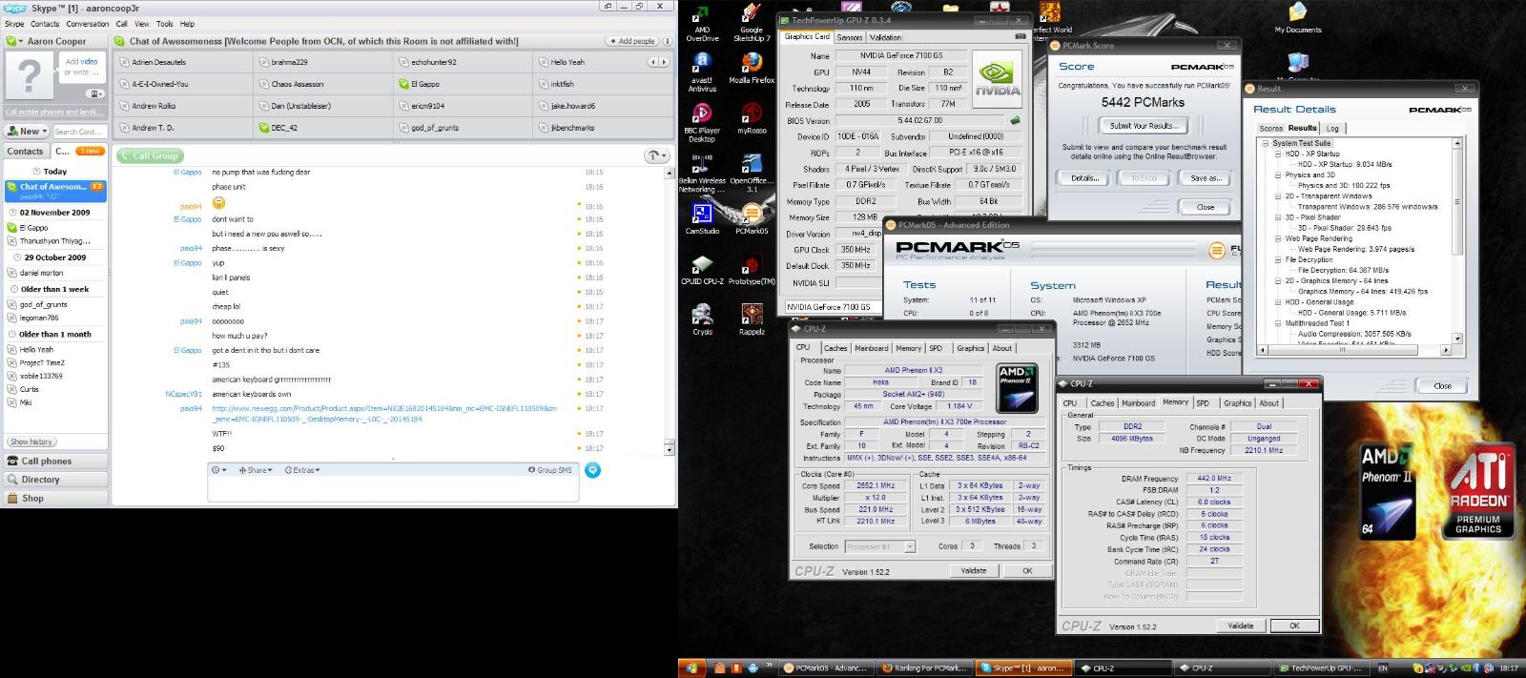The width and height of the screenshot is (1526, 678).
Task: Open Mainboard tab in CPU-Z CPU window
Action: click(872, 348)
